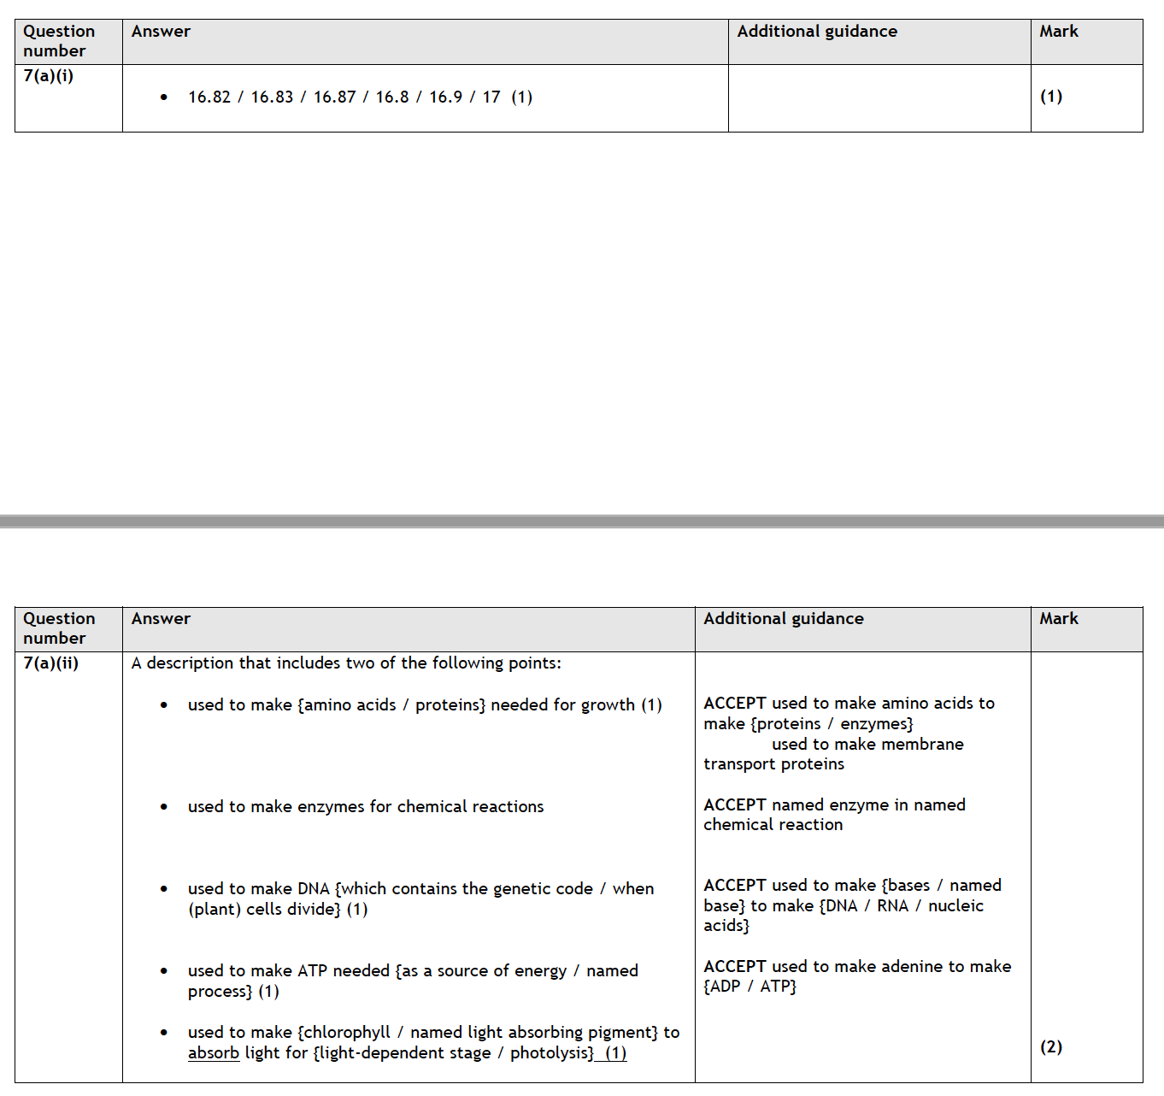Screen dimensions: 1164x1096
Task: Click the Additional guidance header in first table
Action: click(x=816, y=32)
